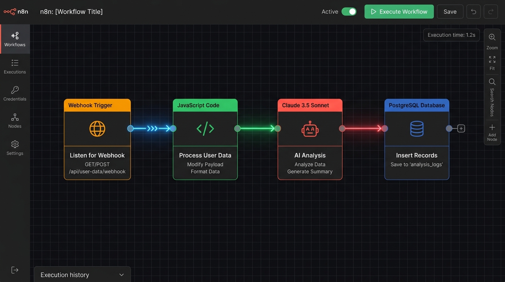Viewport: 505px width, 282px height.
Task: Click the Execution time: 1.2s badge
Action: point(451,35)
